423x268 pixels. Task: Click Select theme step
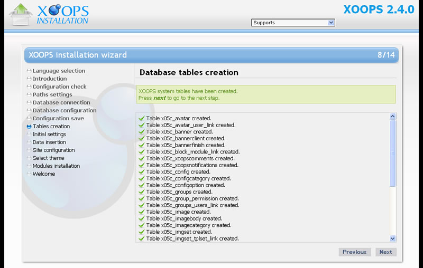tap(48, 158)
